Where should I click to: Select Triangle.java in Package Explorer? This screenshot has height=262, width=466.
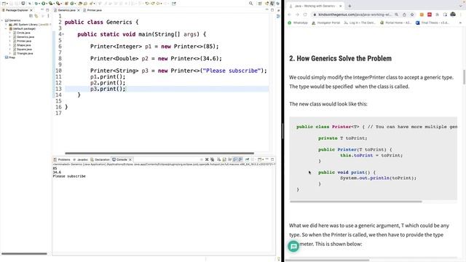point(25,53)
